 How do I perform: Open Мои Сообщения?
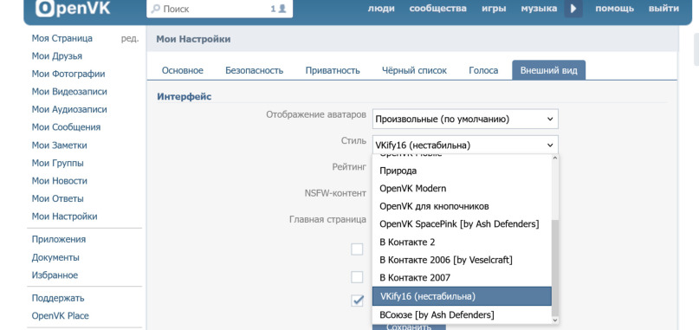click(66, 127)
